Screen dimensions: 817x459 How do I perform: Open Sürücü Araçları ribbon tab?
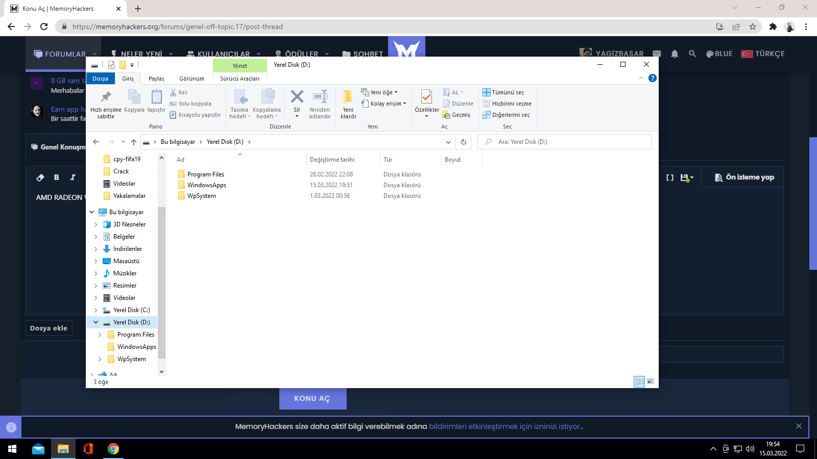click(239, 79)
